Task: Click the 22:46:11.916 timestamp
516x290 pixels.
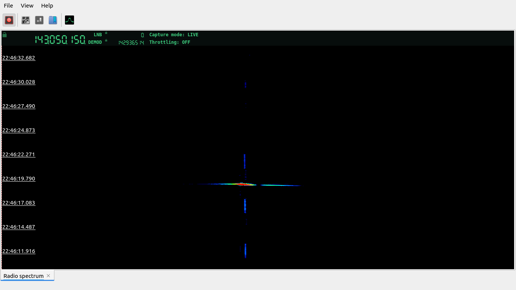Action: pyautogui.click(x=19, y=251)
